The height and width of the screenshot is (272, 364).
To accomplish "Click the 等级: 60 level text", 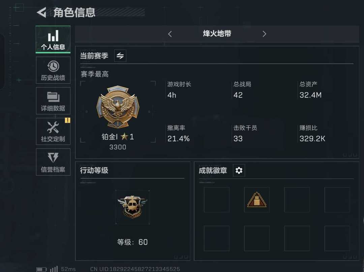I will point(132,242).
